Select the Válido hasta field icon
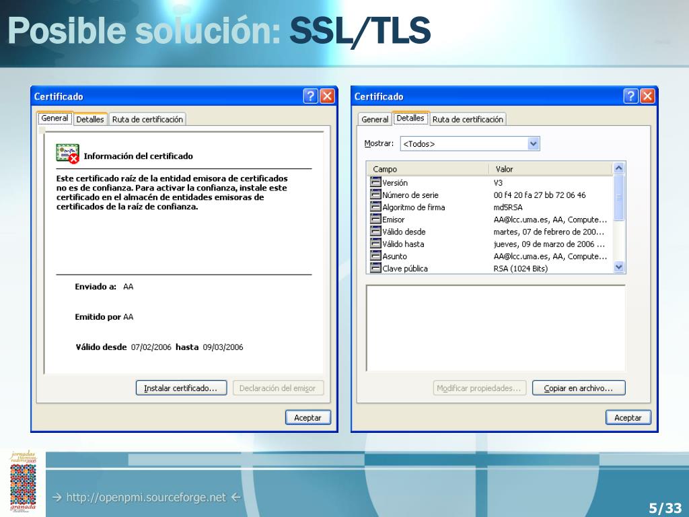This screenshot has height=517, width=689. [x=375, y=244]
